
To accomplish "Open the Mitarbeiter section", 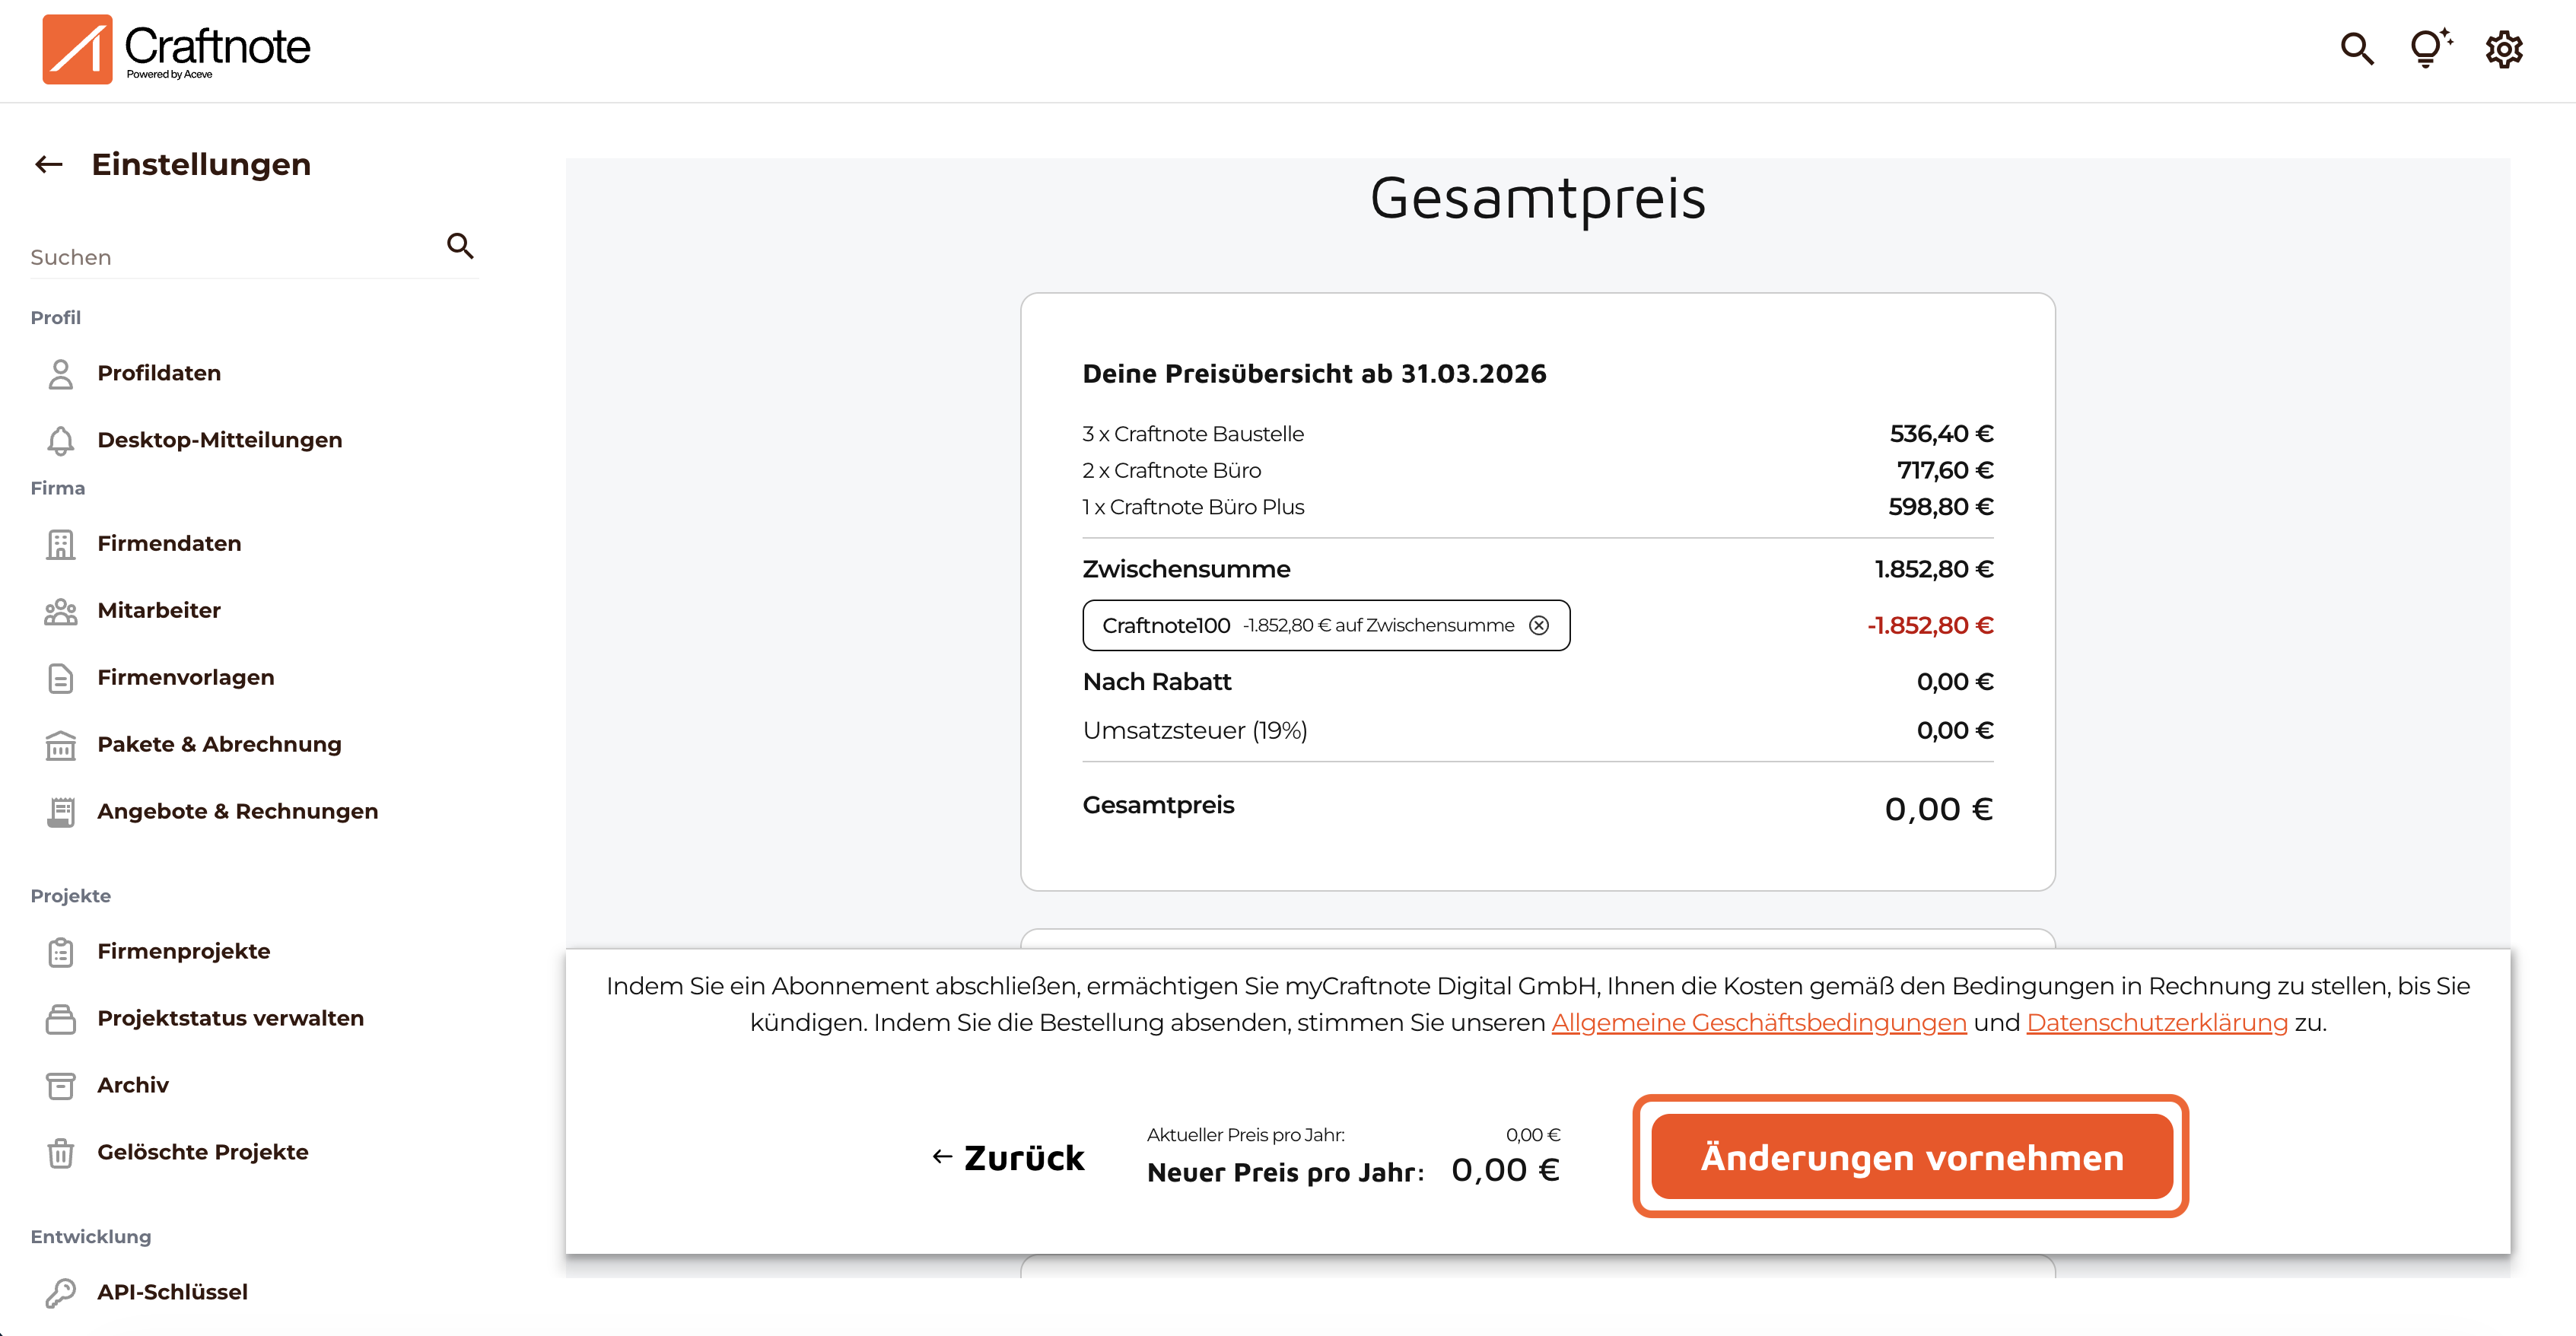I will pos(158,610).
